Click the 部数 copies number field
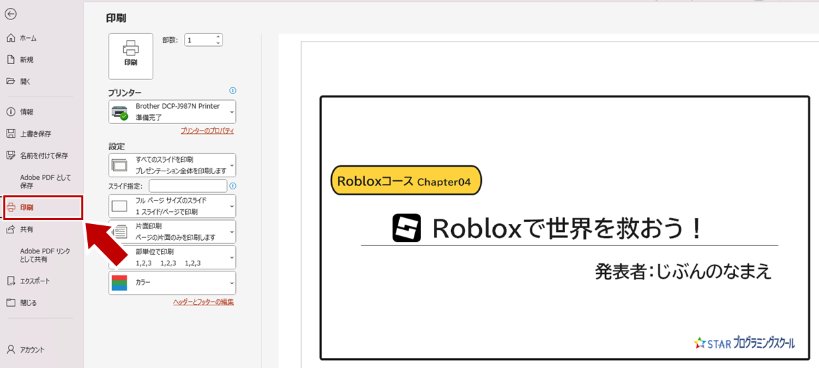This screenshot has height=368, width=819. point(199,40)
